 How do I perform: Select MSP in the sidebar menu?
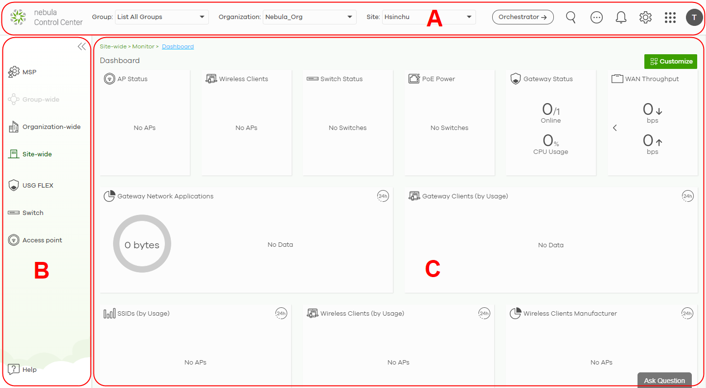coord(29,72)
